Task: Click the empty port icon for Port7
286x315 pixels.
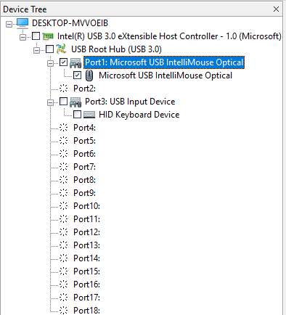Action: point(63,167)
